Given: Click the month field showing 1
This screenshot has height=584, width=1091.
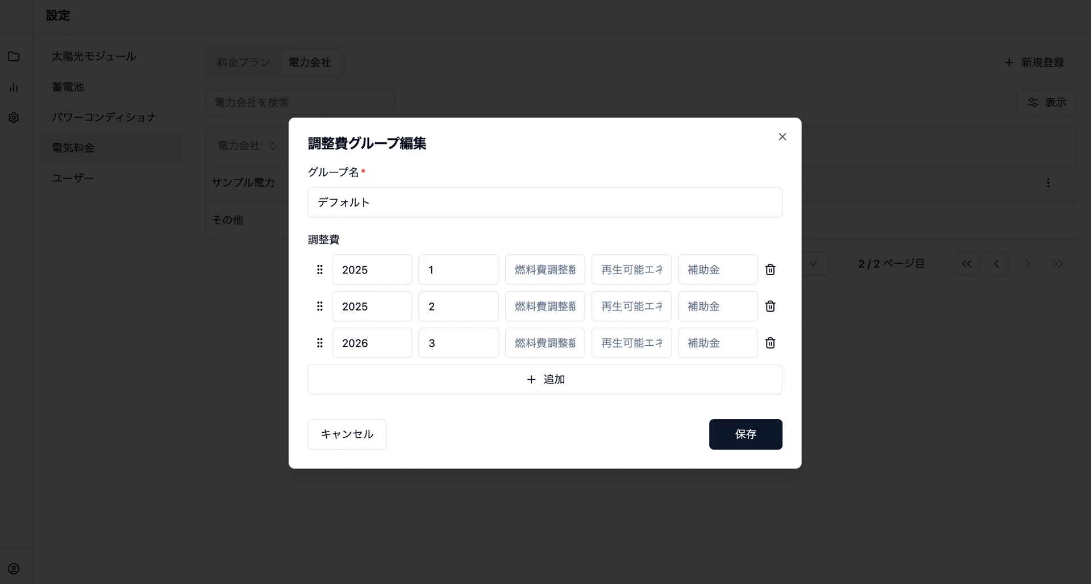Looking at the screenshot, I should pos(459,270).
